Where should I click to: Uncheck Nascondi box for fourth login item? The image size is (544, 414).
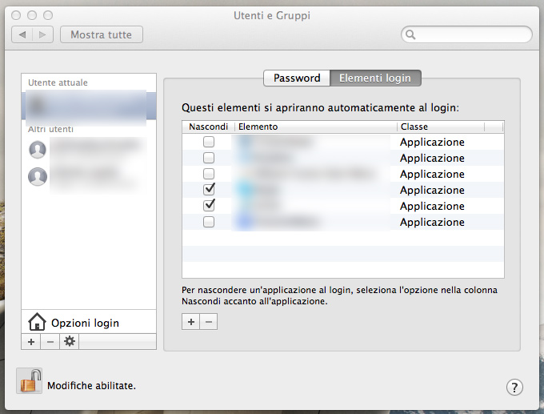[x=209, y=189]
